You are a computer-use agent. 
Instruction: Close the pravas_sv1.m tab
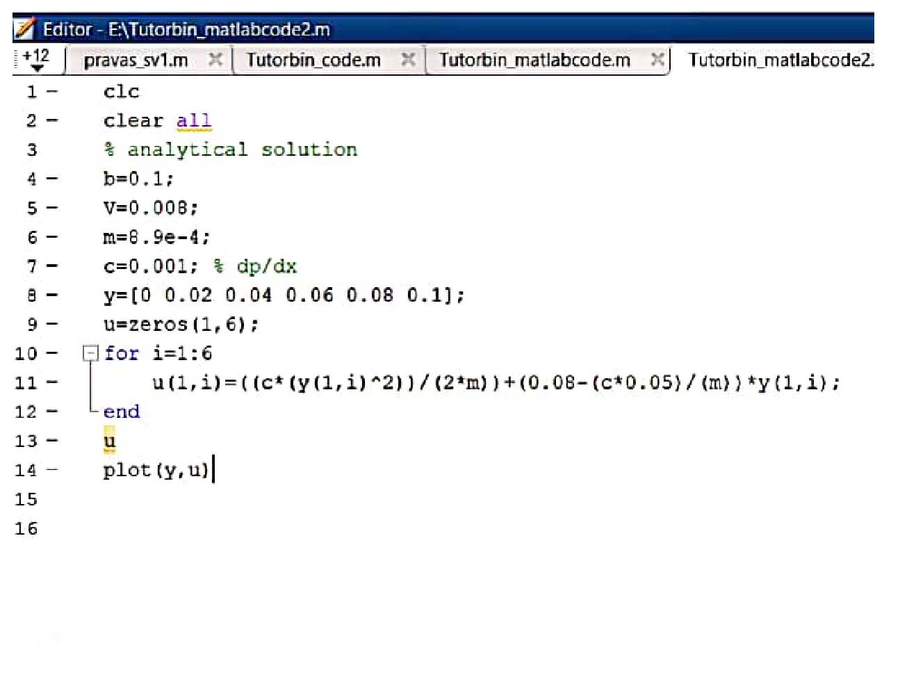coord(216,60)
